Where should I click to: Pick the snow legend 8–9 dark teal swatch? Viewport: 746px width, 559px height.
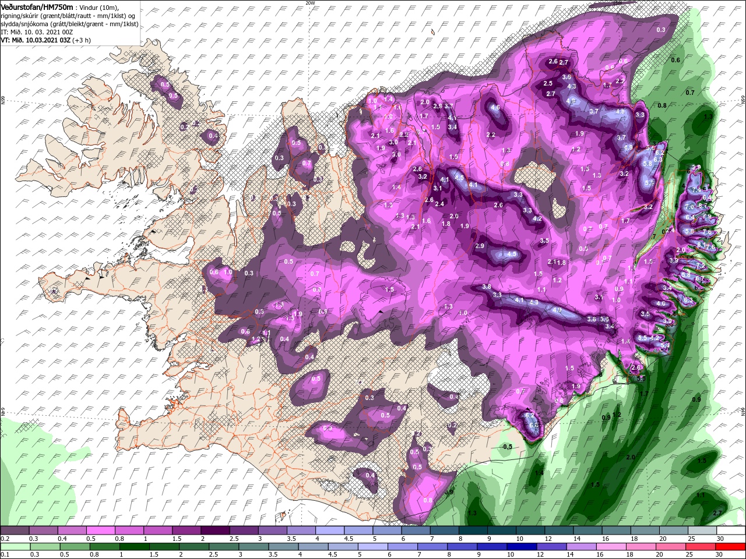coord(473,530)
